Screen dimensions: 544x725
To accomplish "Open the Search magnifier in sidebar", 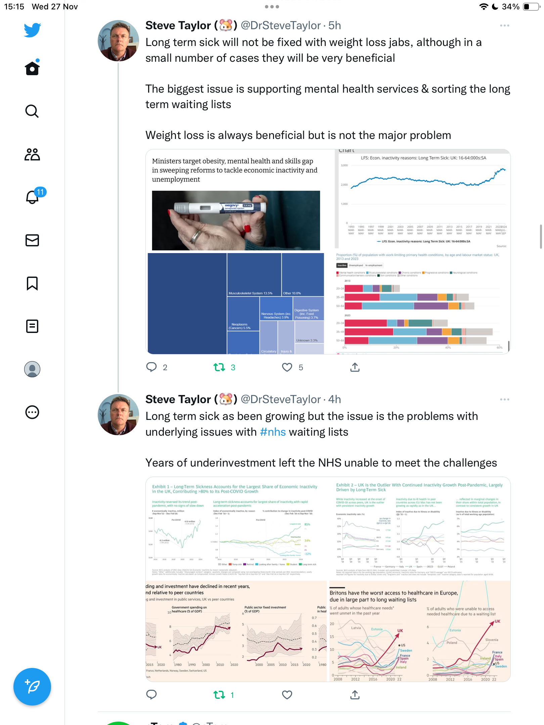I will click(x=32, y=111).
